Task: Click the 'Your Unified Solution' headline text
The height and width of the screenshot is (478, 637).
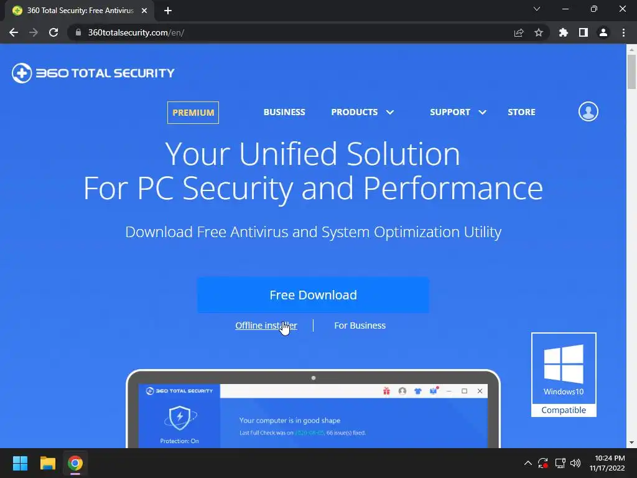Action: click(x=312, y=154)
